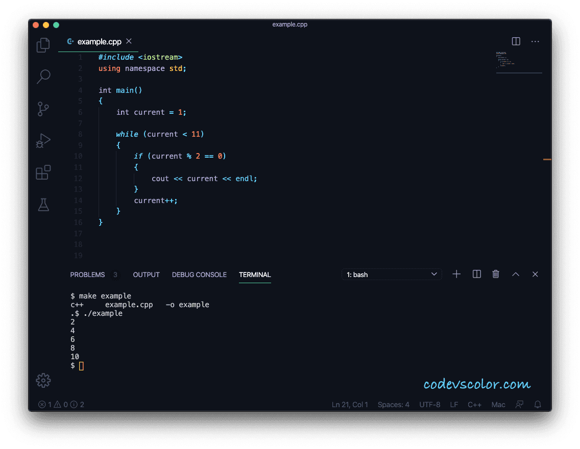Split the editor to the right

coord(516,41)
